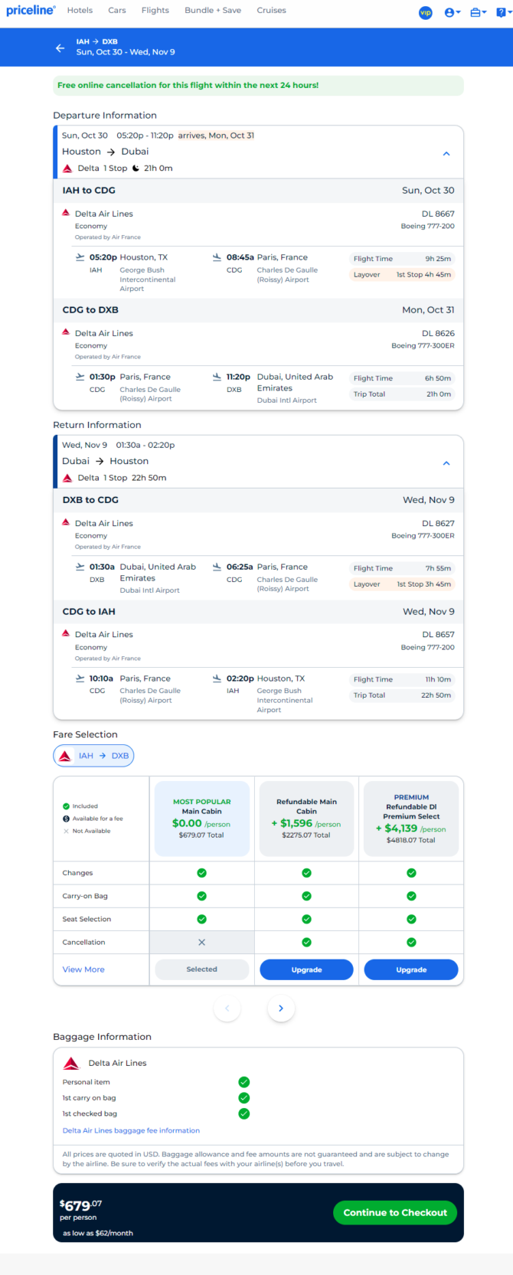This screenshot has width=513, height=1275.
Task: Click the Delta logo in Baggage Information
Action: pos(71,1063)
